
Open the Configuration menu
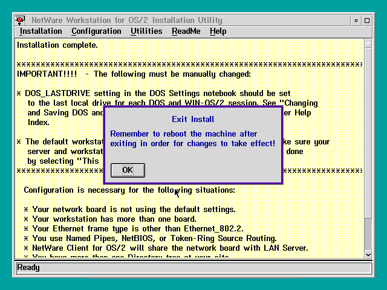(96, 31)
